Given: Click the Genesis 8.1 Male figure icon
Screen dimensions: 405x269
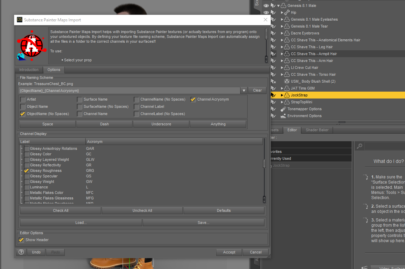Looking at the screenshot, I should pyautogui.click(x=283, y=6).
